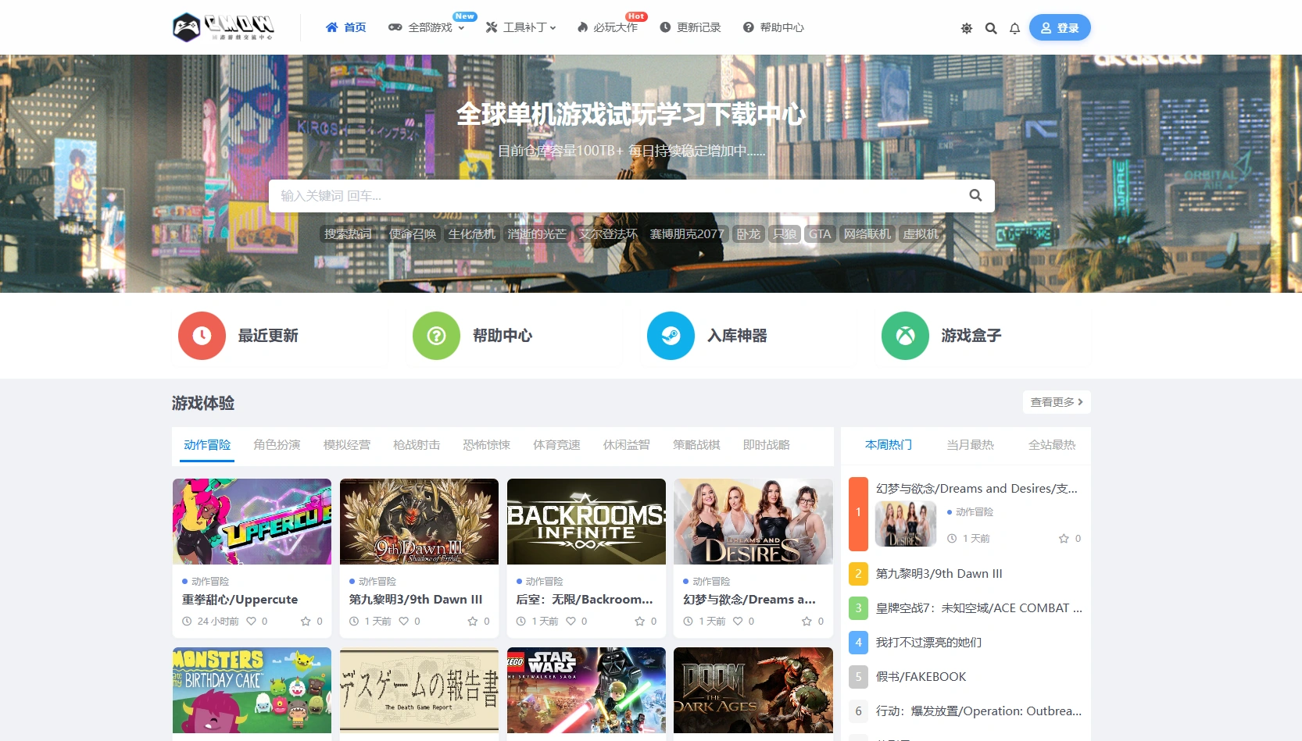Toggle dark mode via the sun icon
Viewport: 1302px width, 741px height.
point(967,28)
